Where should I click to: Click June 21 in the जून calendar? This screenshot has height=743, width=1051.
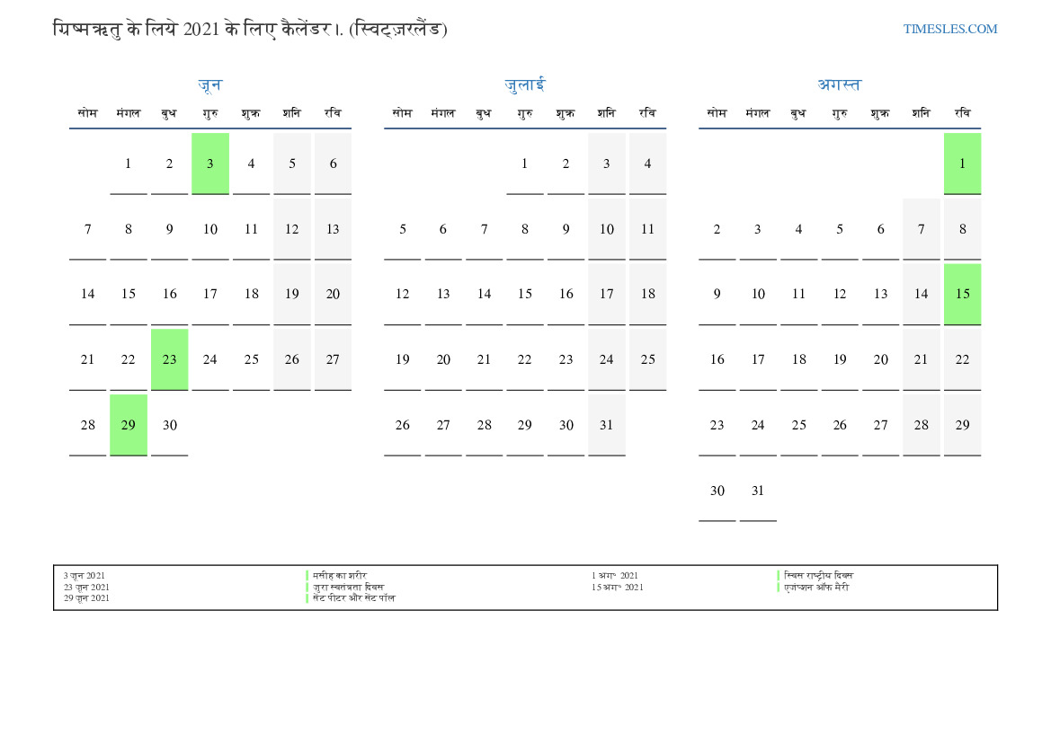tap(88, 359)
